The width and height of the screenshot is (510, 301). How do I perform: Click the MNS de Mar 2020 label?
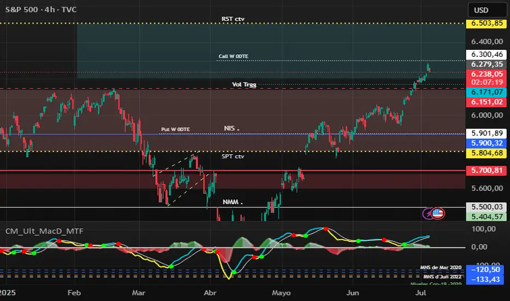(x=441, y=268)
